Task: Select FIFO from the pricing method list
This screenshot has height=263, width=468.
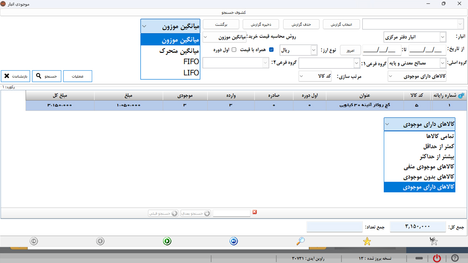Action: (x=191, y=62)
